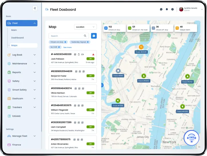Click the Trackers map icon

(x=9, y=107)
